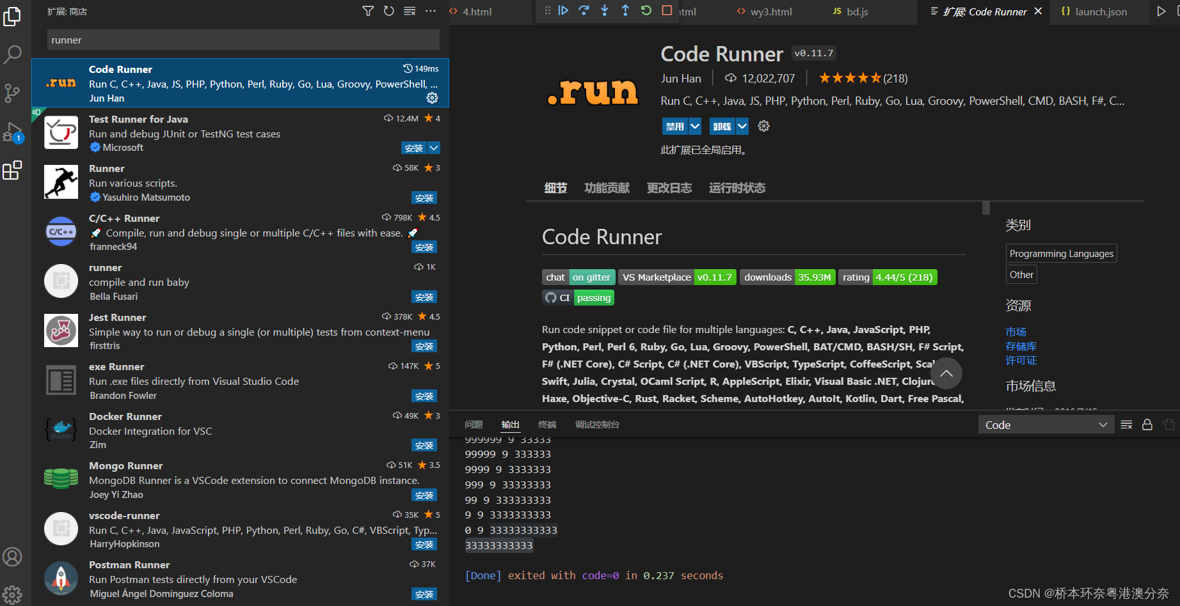The width and height of the screenshot is (1180, 606).
Task: Open extensions panel more actions menu
Action: coord(431,11)
